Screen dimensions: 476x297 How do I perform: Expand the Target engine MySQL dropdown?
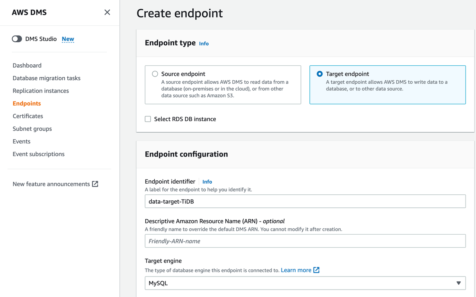click(x=305, y=283)
